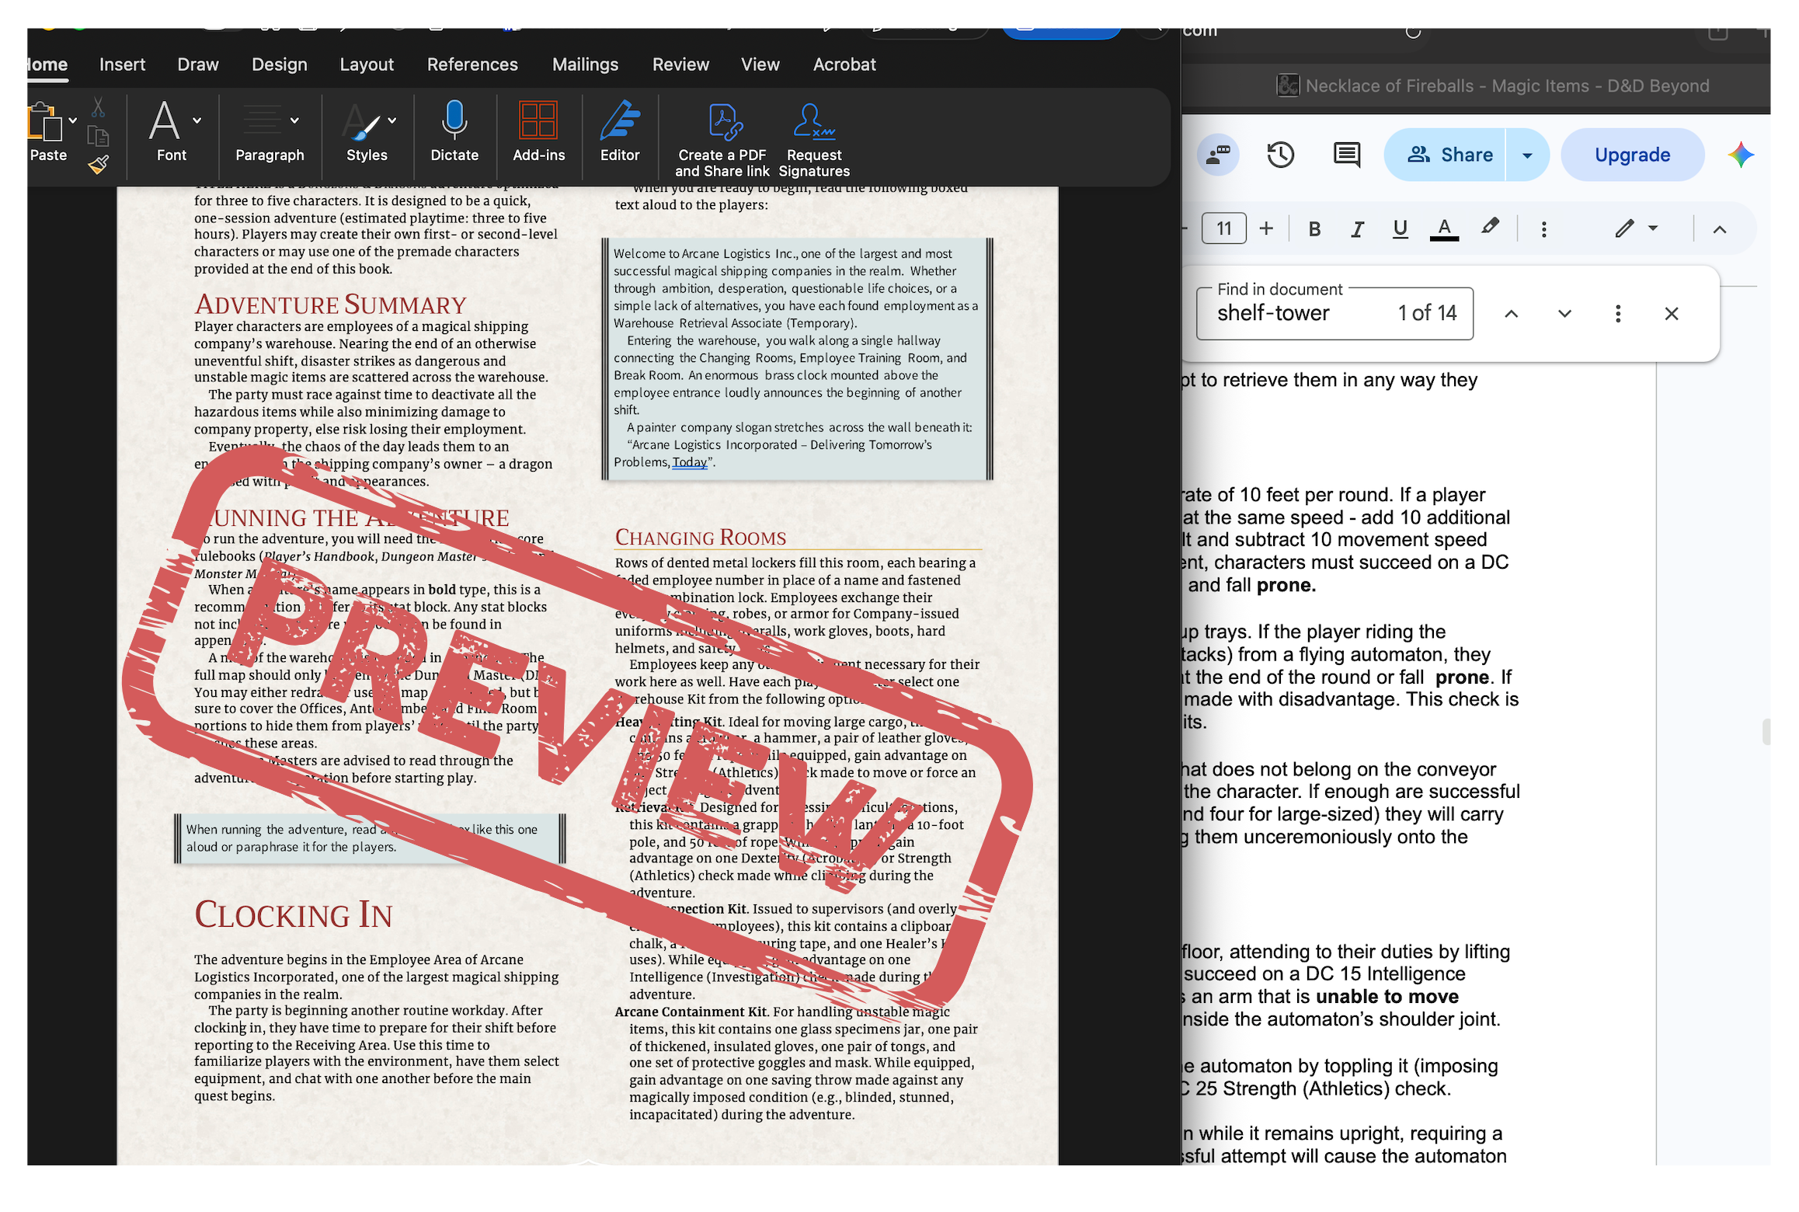The width and height of the screenshot is (1799, 1212).
Task: Click the Upgrade button in Docs
Action: (x=1632, y=155)
